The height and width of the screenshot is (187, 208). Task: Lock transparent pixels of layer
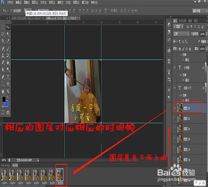[x=179, y=49]
